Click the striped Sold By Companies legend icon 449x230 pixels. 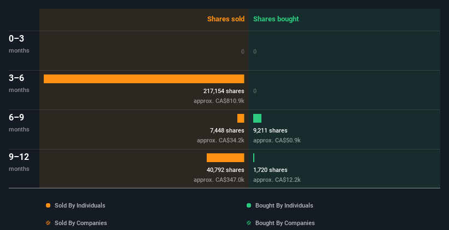click(x=48, y=223)
